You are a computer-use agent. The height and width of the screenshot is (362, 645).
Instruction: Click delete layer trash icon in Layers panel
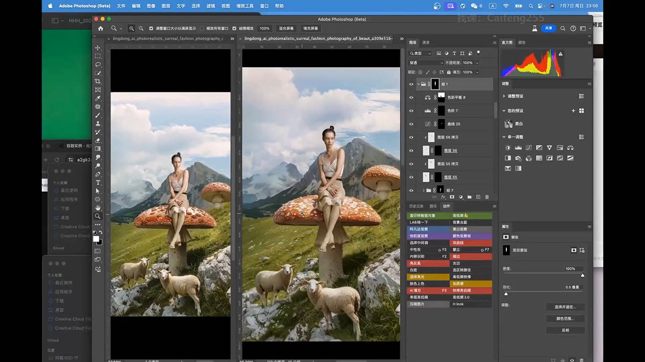click(x=487, y=197)
